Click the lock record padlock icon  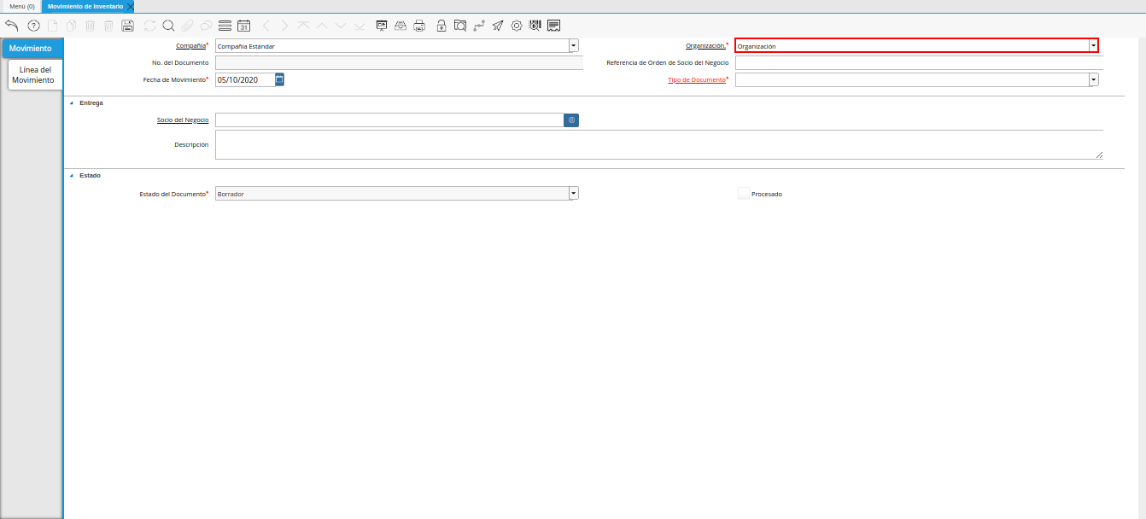[441, 26]
